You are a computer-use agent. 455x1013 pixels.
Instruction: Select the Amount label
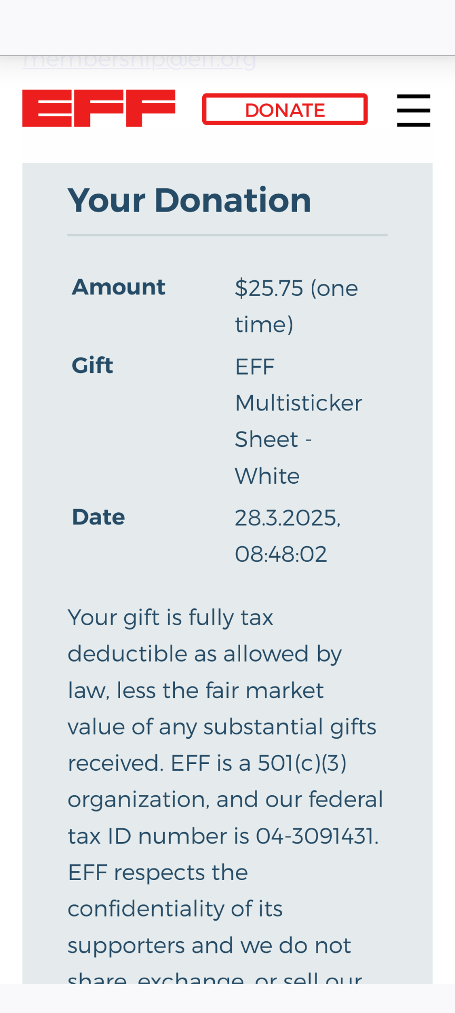pos(118,288)
